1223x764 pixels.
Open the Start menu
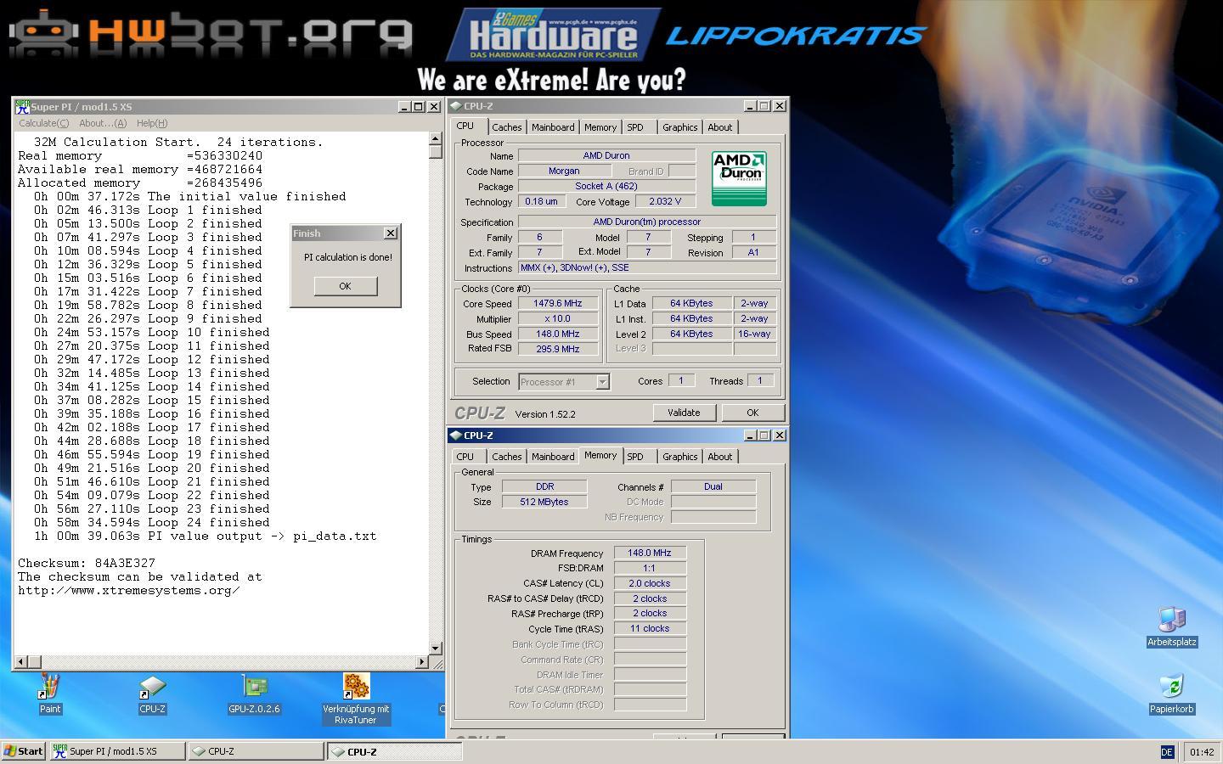tap(24, 751)
